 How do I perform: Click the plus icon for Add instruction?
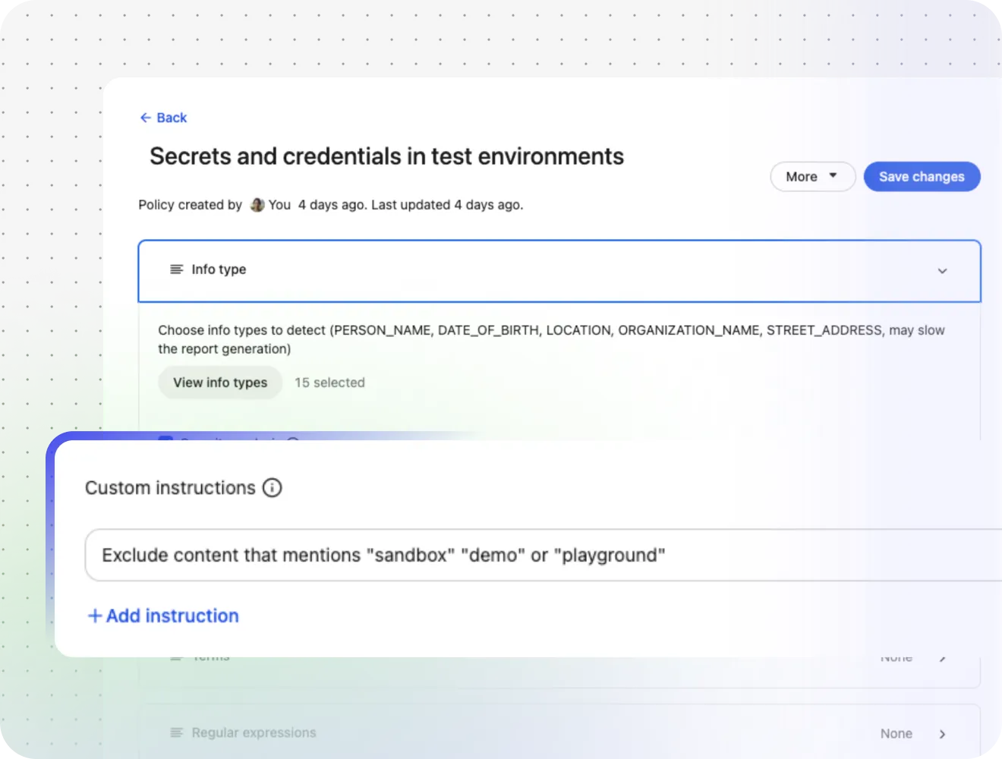point(95,616)
